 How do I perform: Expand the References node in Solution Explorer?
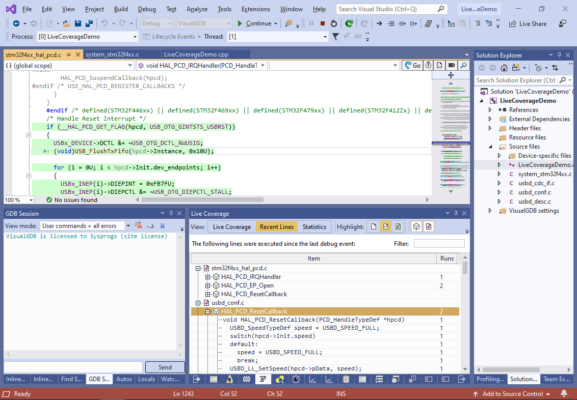tap(490, 110)
